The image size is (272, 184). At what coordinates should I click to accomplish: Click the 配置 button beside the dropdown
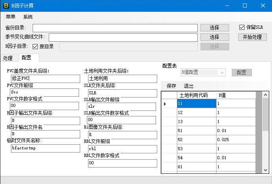click(x=242, y=72)
